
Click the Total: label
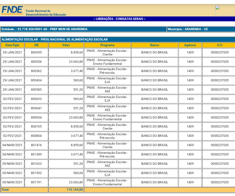point(5,190)
